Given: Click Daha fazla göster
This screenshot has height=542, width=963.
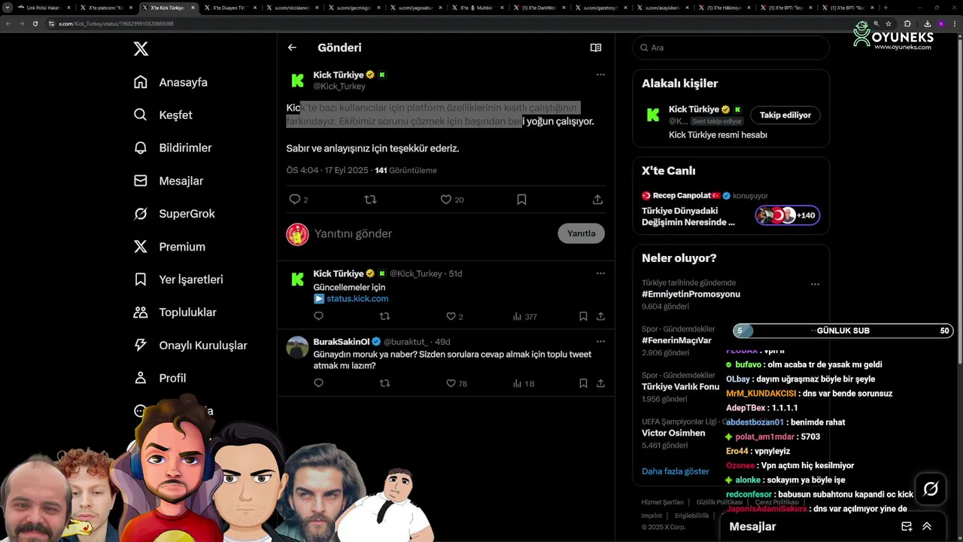Looking at the screenshot, I should 675,471.
